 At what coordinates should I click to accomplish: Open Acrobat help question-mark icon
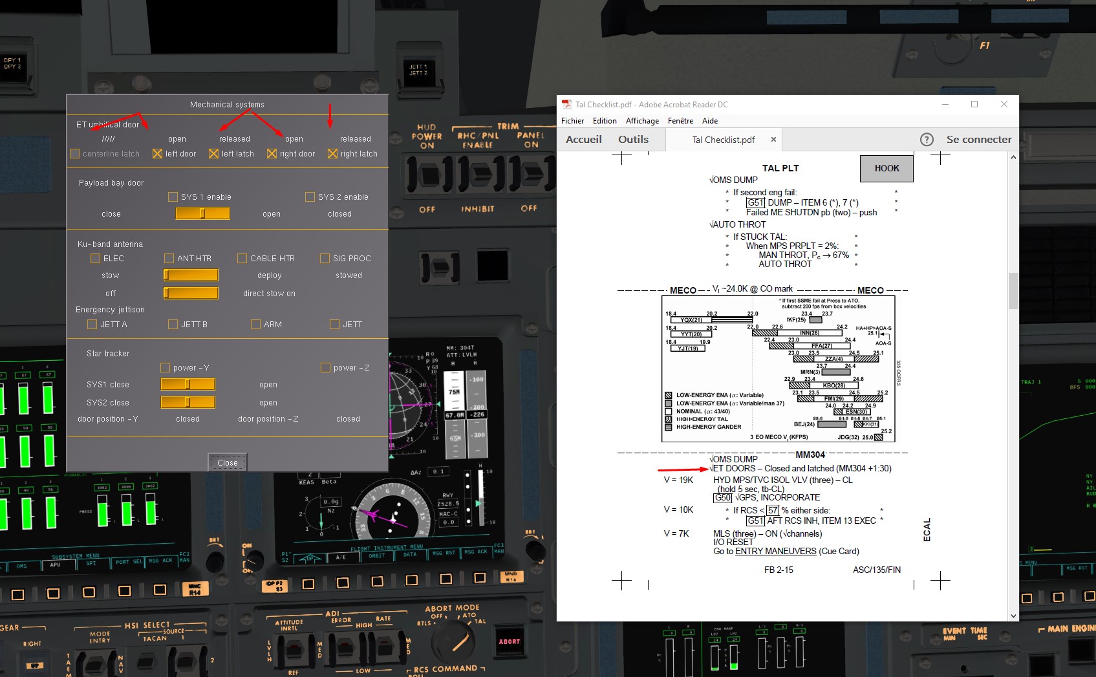pos(927,140)
